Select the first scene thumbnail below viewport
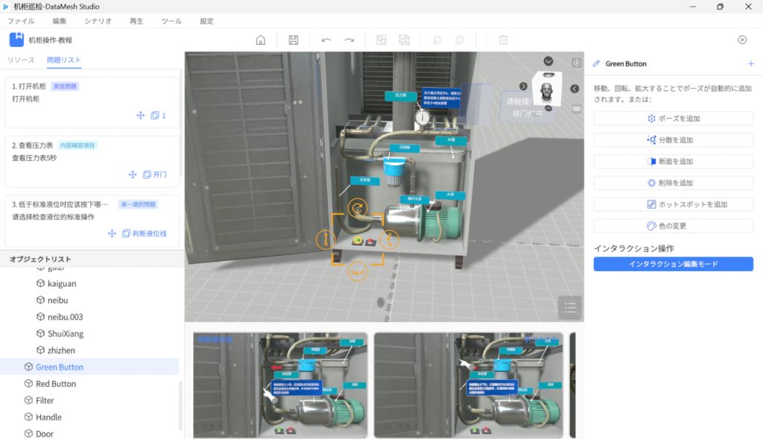Image resolution: width=763 pixels, height=439 pixels. coord(279,385)
